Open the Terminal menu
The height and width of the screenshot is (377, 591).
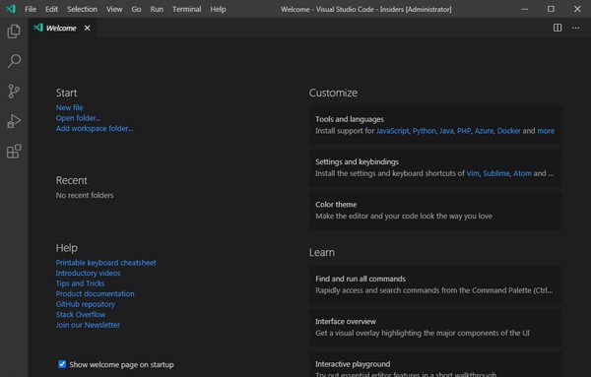pyautogui.click(x=186, y=9)
